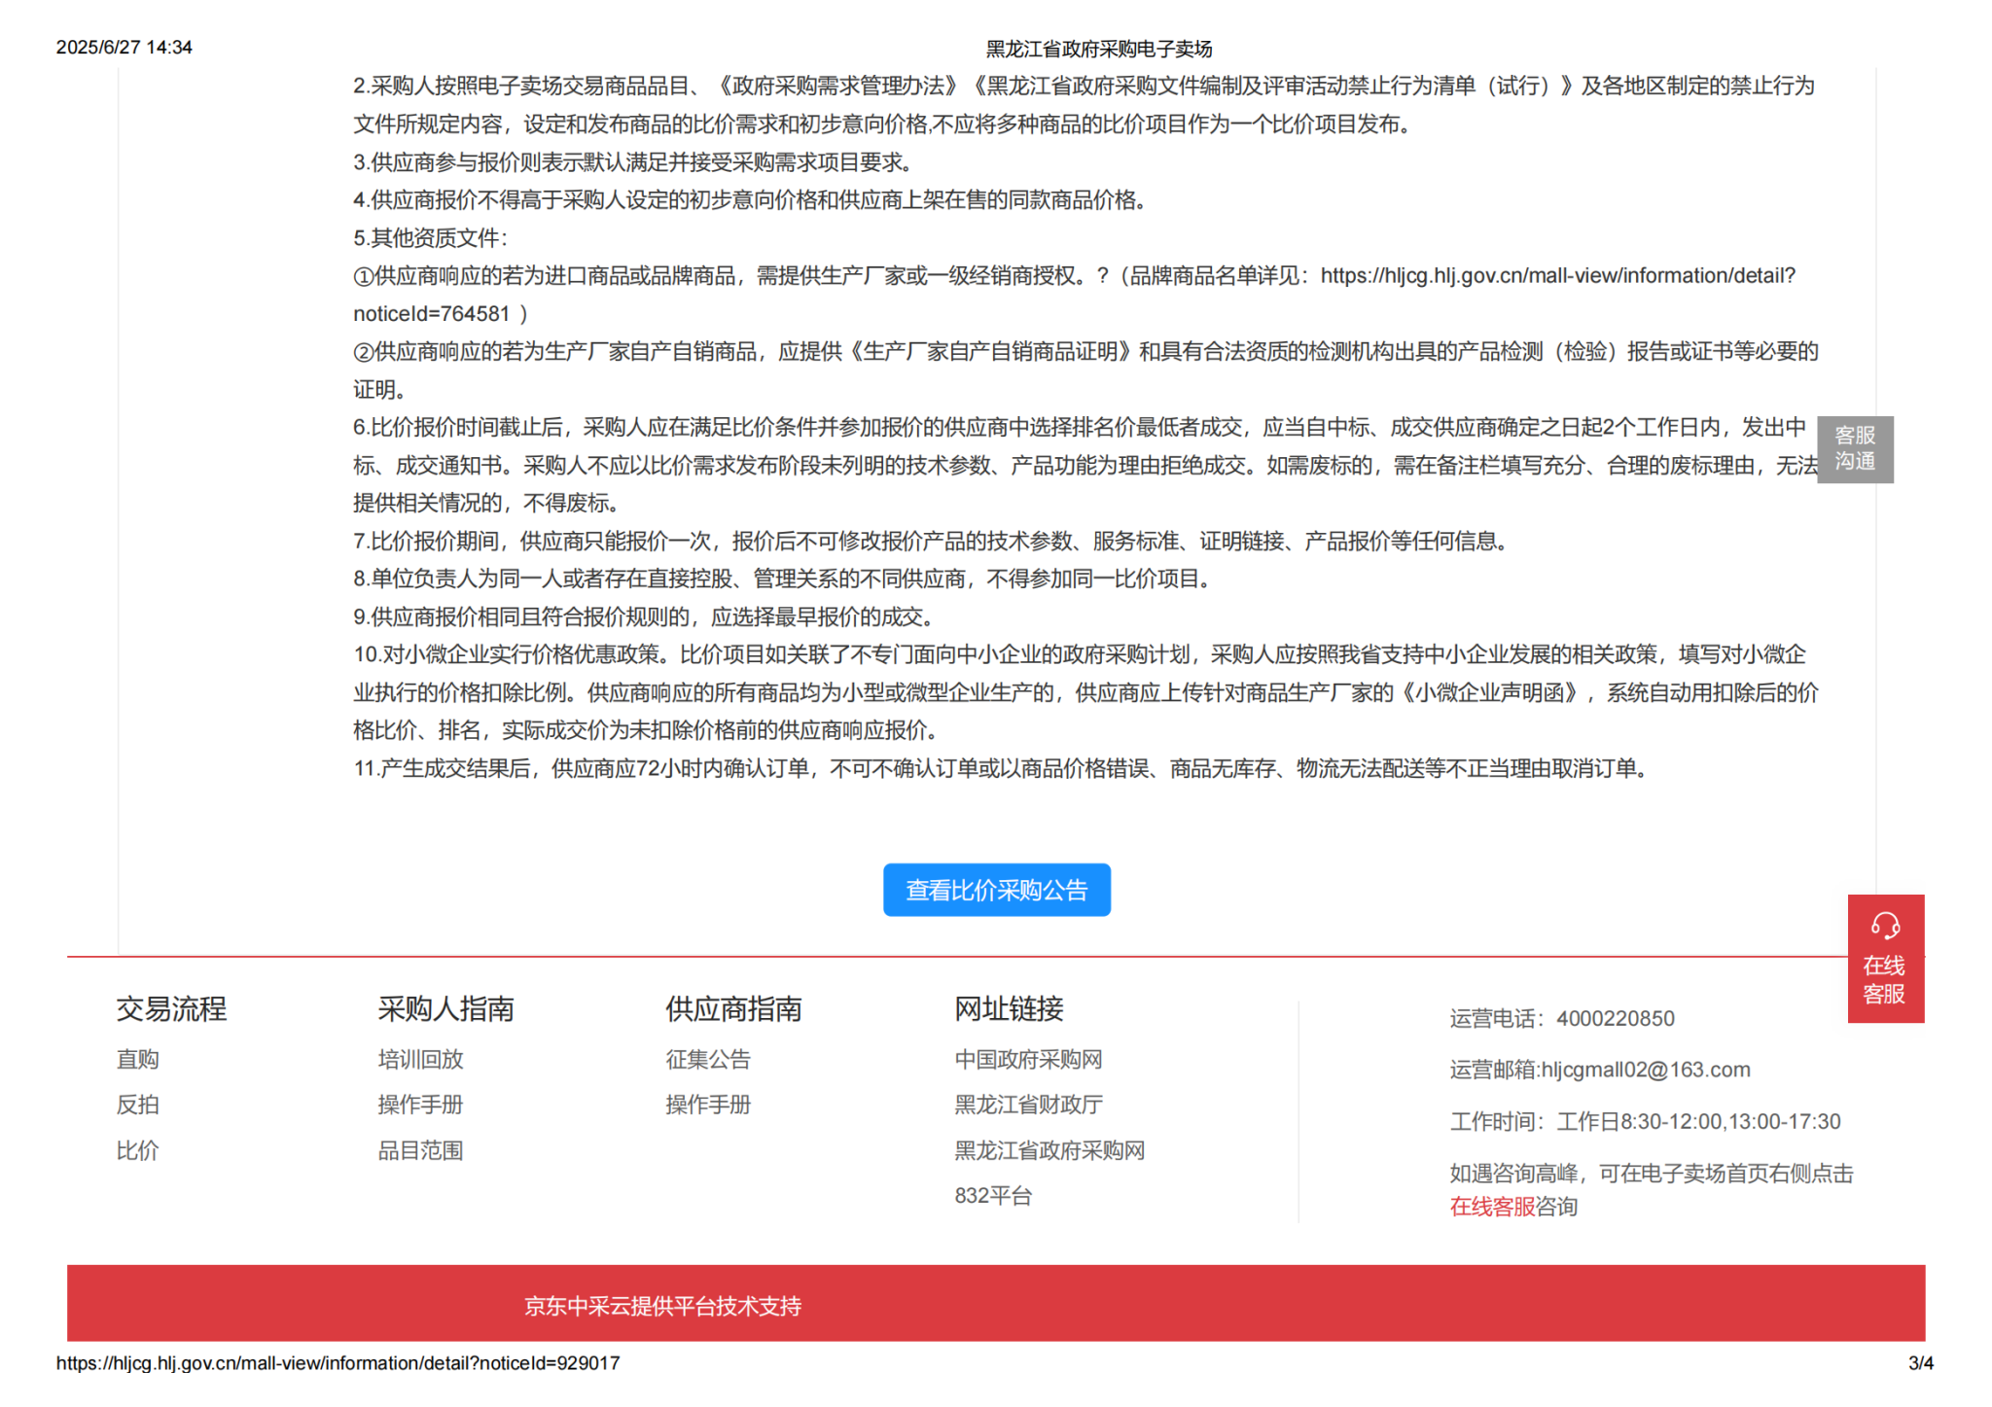Open 征集公告 under 供应商指南
Screen dimensions: 1992x1407
[x=708, y=1059]
